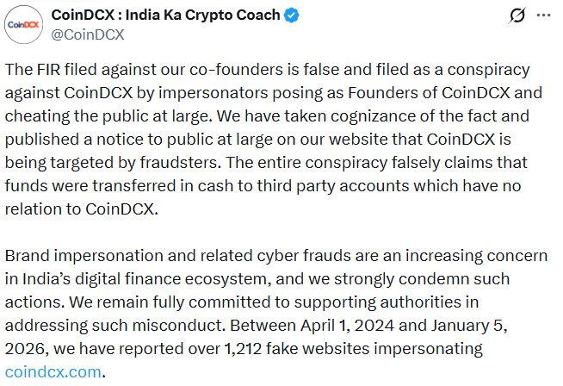This screenshot has height=386, width=563.
Task: Open the @CoinDCX handle link
Action: click(x=88, y=34)
